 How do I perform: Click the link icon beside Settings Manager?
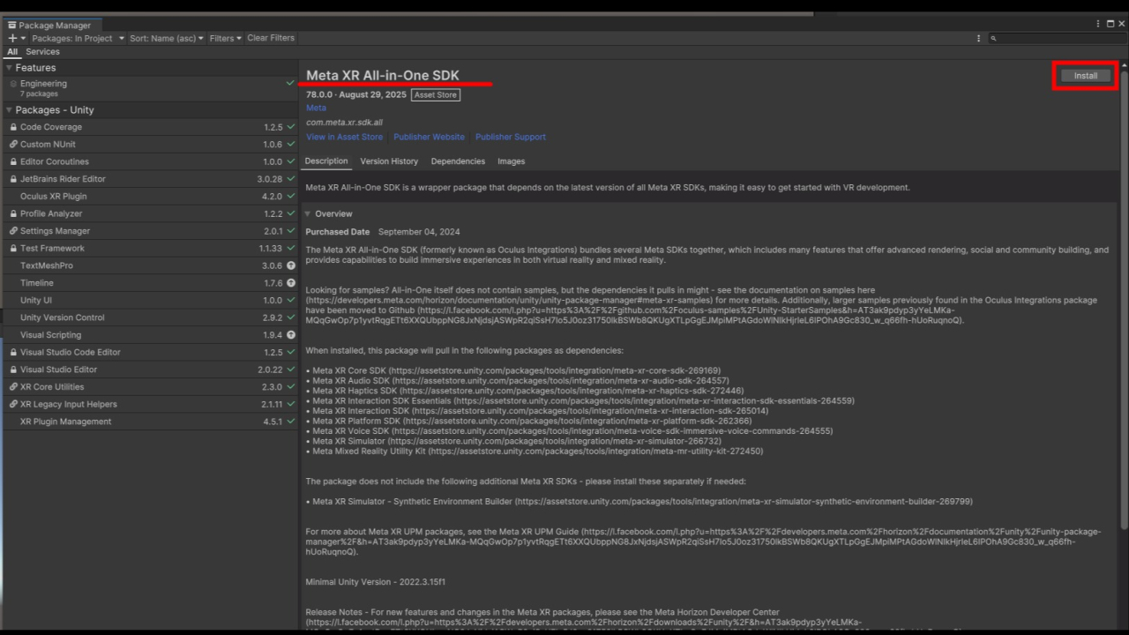[13, 231]
